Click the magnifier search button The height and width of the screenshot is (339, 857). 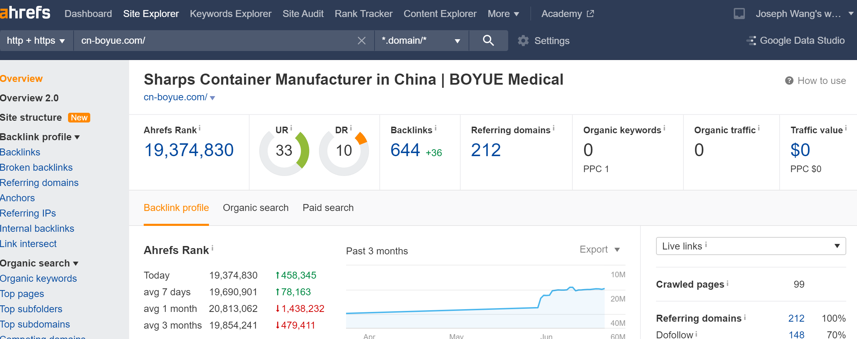(x=488, y=41)
